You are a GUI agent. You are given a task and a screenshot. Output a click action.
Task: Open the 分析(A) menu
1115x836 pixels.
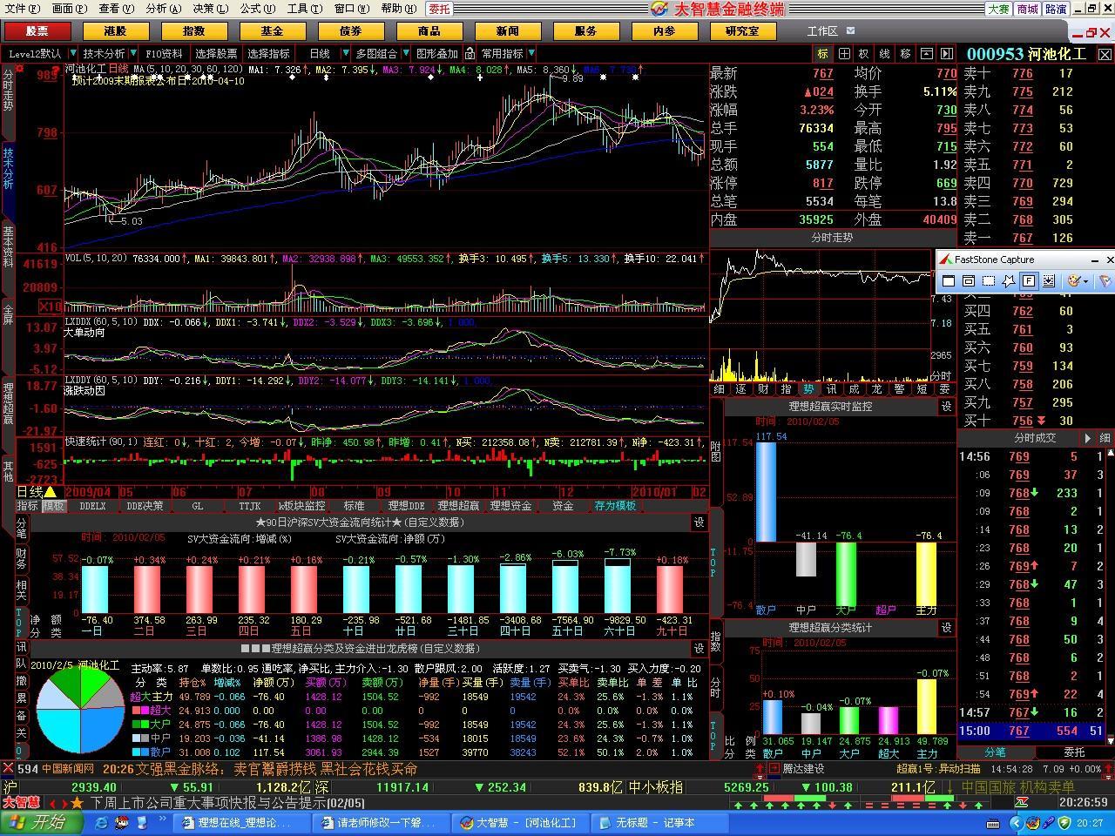tap(164, 9)
